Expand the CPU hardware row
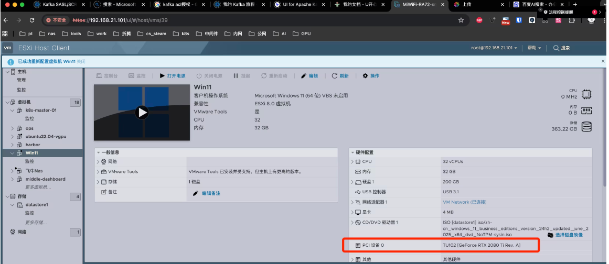 [352, 162]
